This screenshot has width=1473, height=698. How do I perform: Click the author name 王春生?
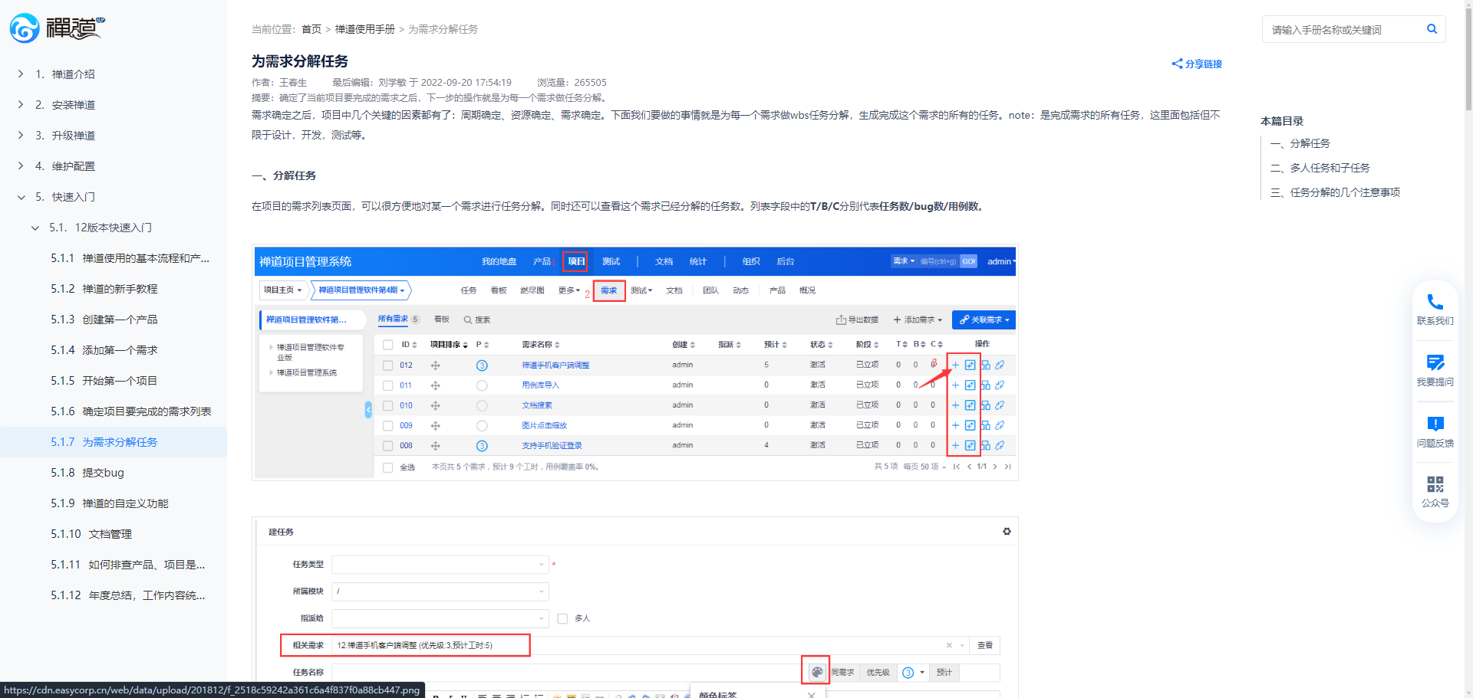[293, 82]
